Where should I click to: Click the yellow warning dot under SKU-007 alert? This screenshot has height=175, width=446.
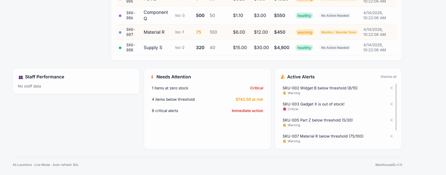(284, 141)
